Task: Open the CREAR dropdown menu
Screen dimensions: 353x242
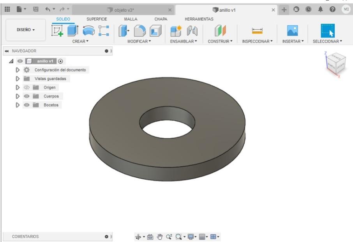Action: tap(80, 41)
